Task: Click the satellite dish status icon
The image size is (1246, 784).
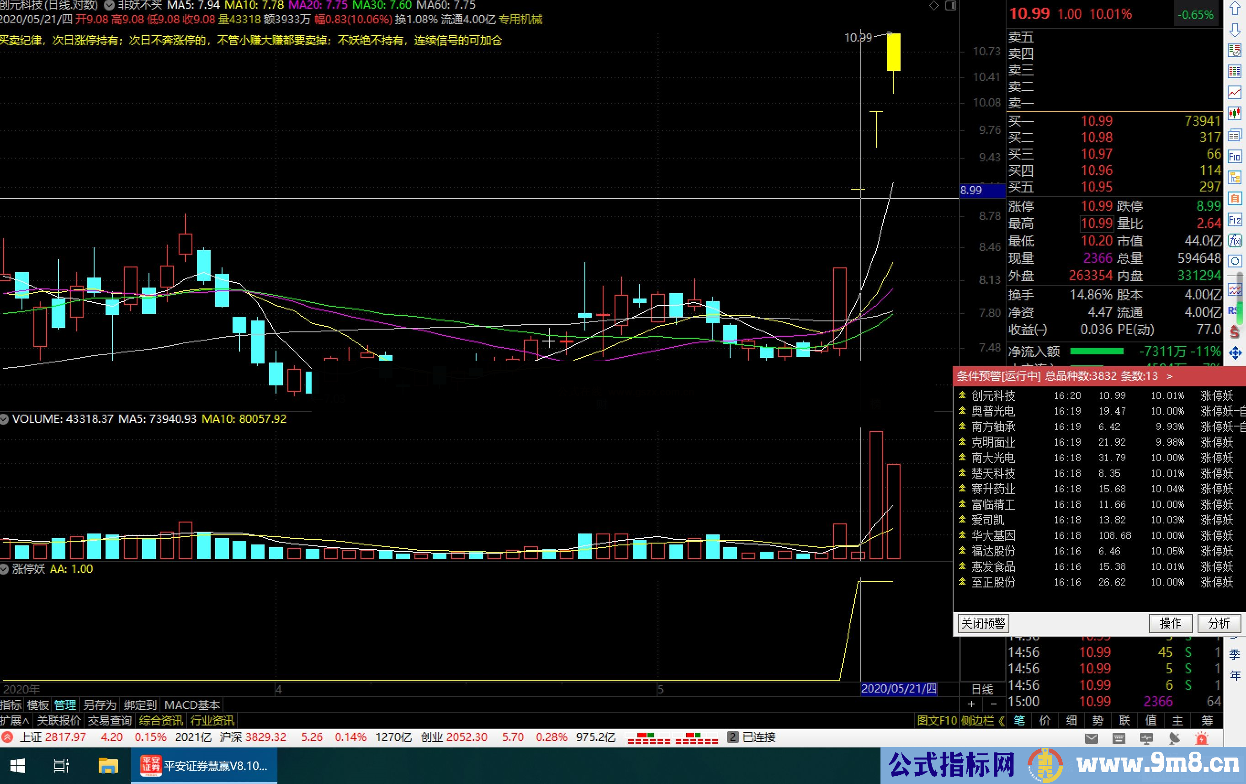Action: tap(1175, 738)
